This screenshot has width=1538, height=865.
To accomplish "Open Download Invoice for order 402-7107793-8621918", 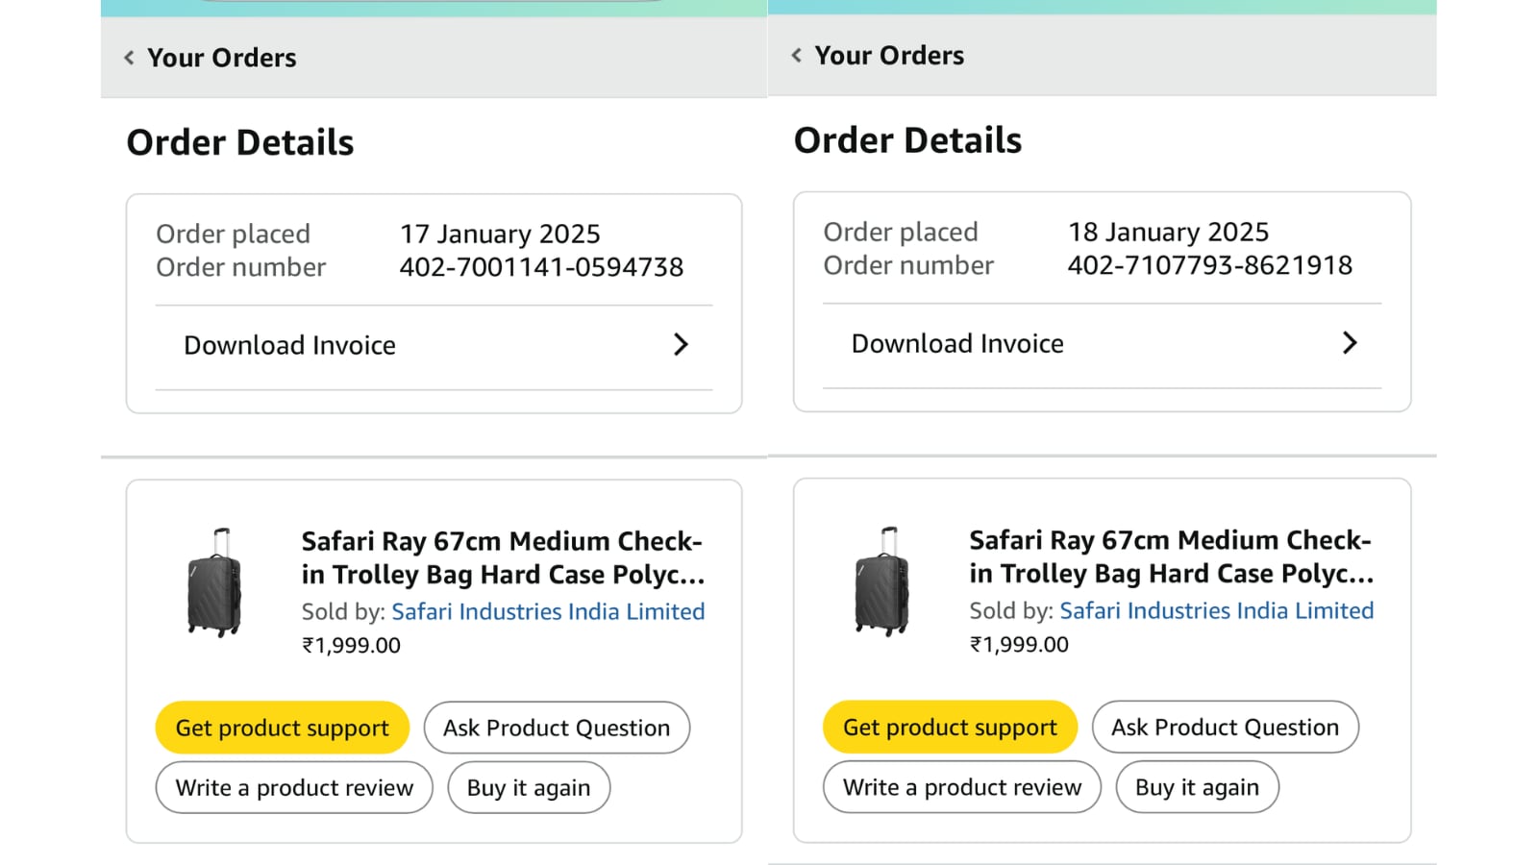I will pyautogui.click(x=1103, y=343).
